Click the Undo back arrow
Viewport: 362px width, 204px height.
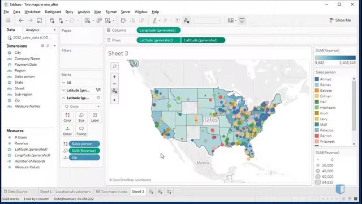coord(21,20)
